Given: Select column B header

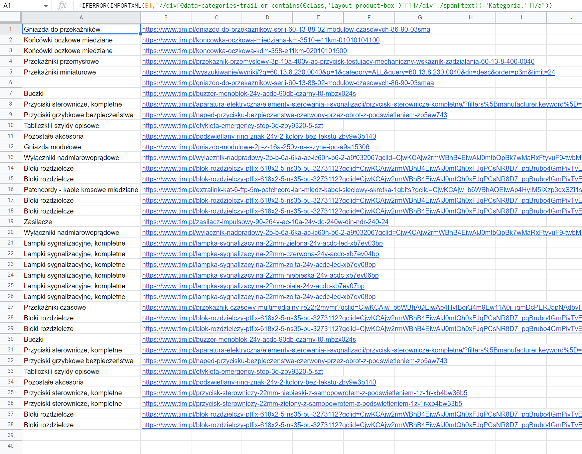Looking at the screenshot, I should pyautogui.click(x=166, y=18).
